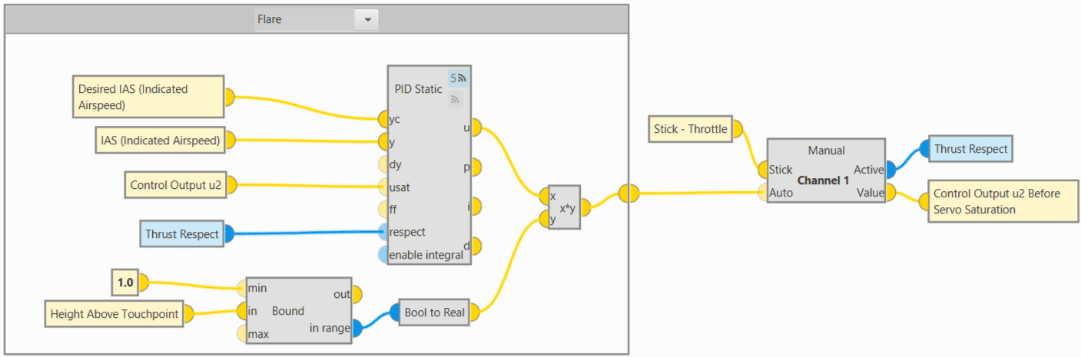Click the Flare selector text field
This screenshot has width=1081, height=357.
click(304, 20)
